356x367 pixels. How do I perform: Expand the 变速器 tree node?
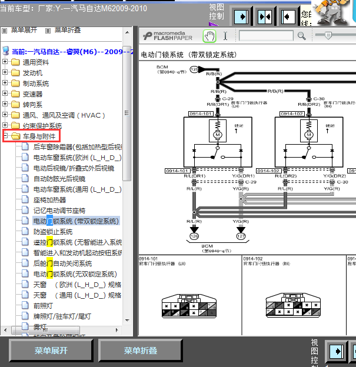(5, 93)
